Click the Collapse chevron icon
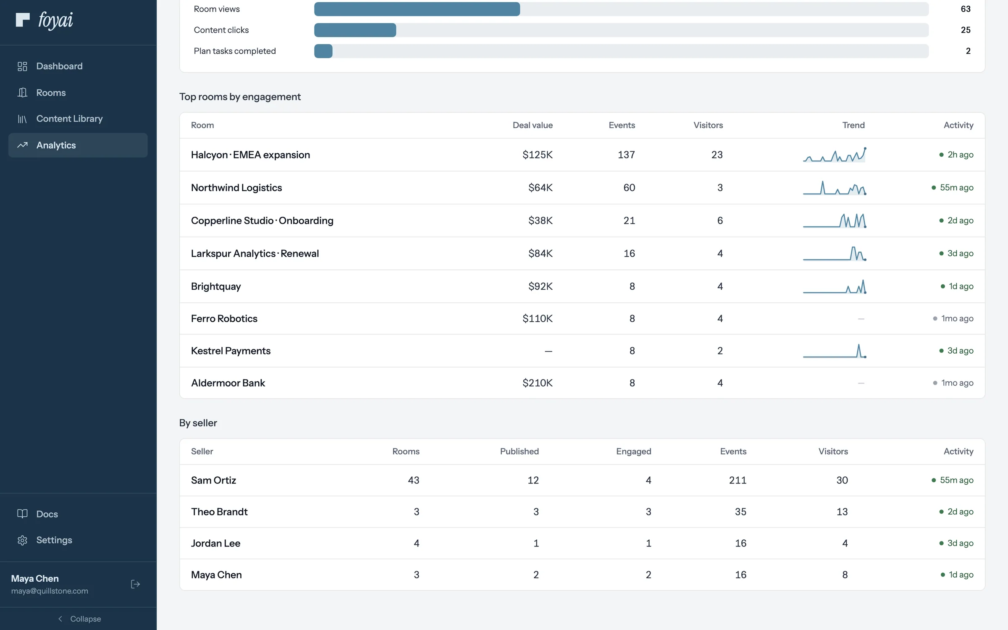The width and height of the screenshot is (1008, 630). coord(60,619)
